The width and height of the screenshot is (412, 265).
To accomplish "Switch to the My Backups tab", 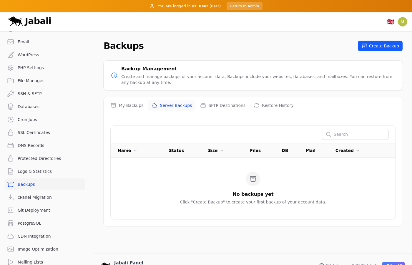I will [127, 105].
